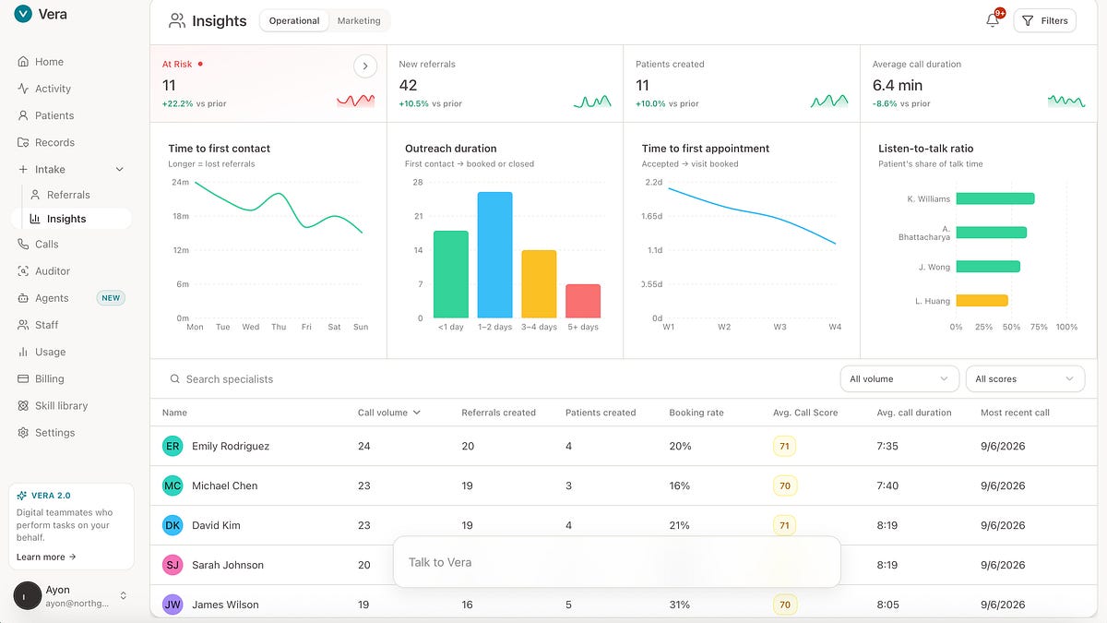1107x623 pixels.
Task: Click Ayon's profile avatar
Action: (28, 595)
